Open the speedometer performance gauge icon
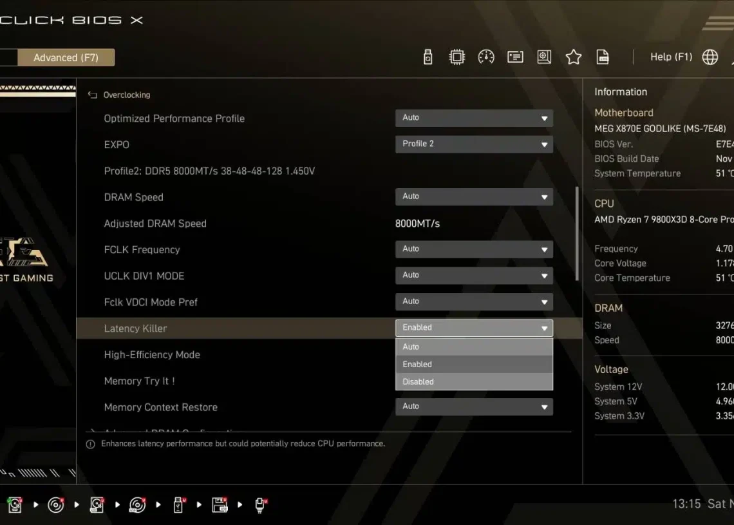 (x=486, y=57)
